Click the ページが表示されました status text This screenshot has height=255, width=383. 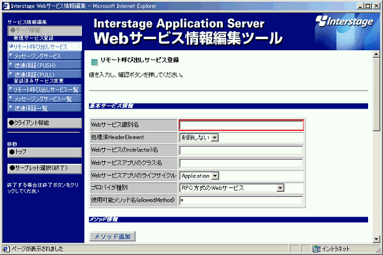tap(37, 249)
